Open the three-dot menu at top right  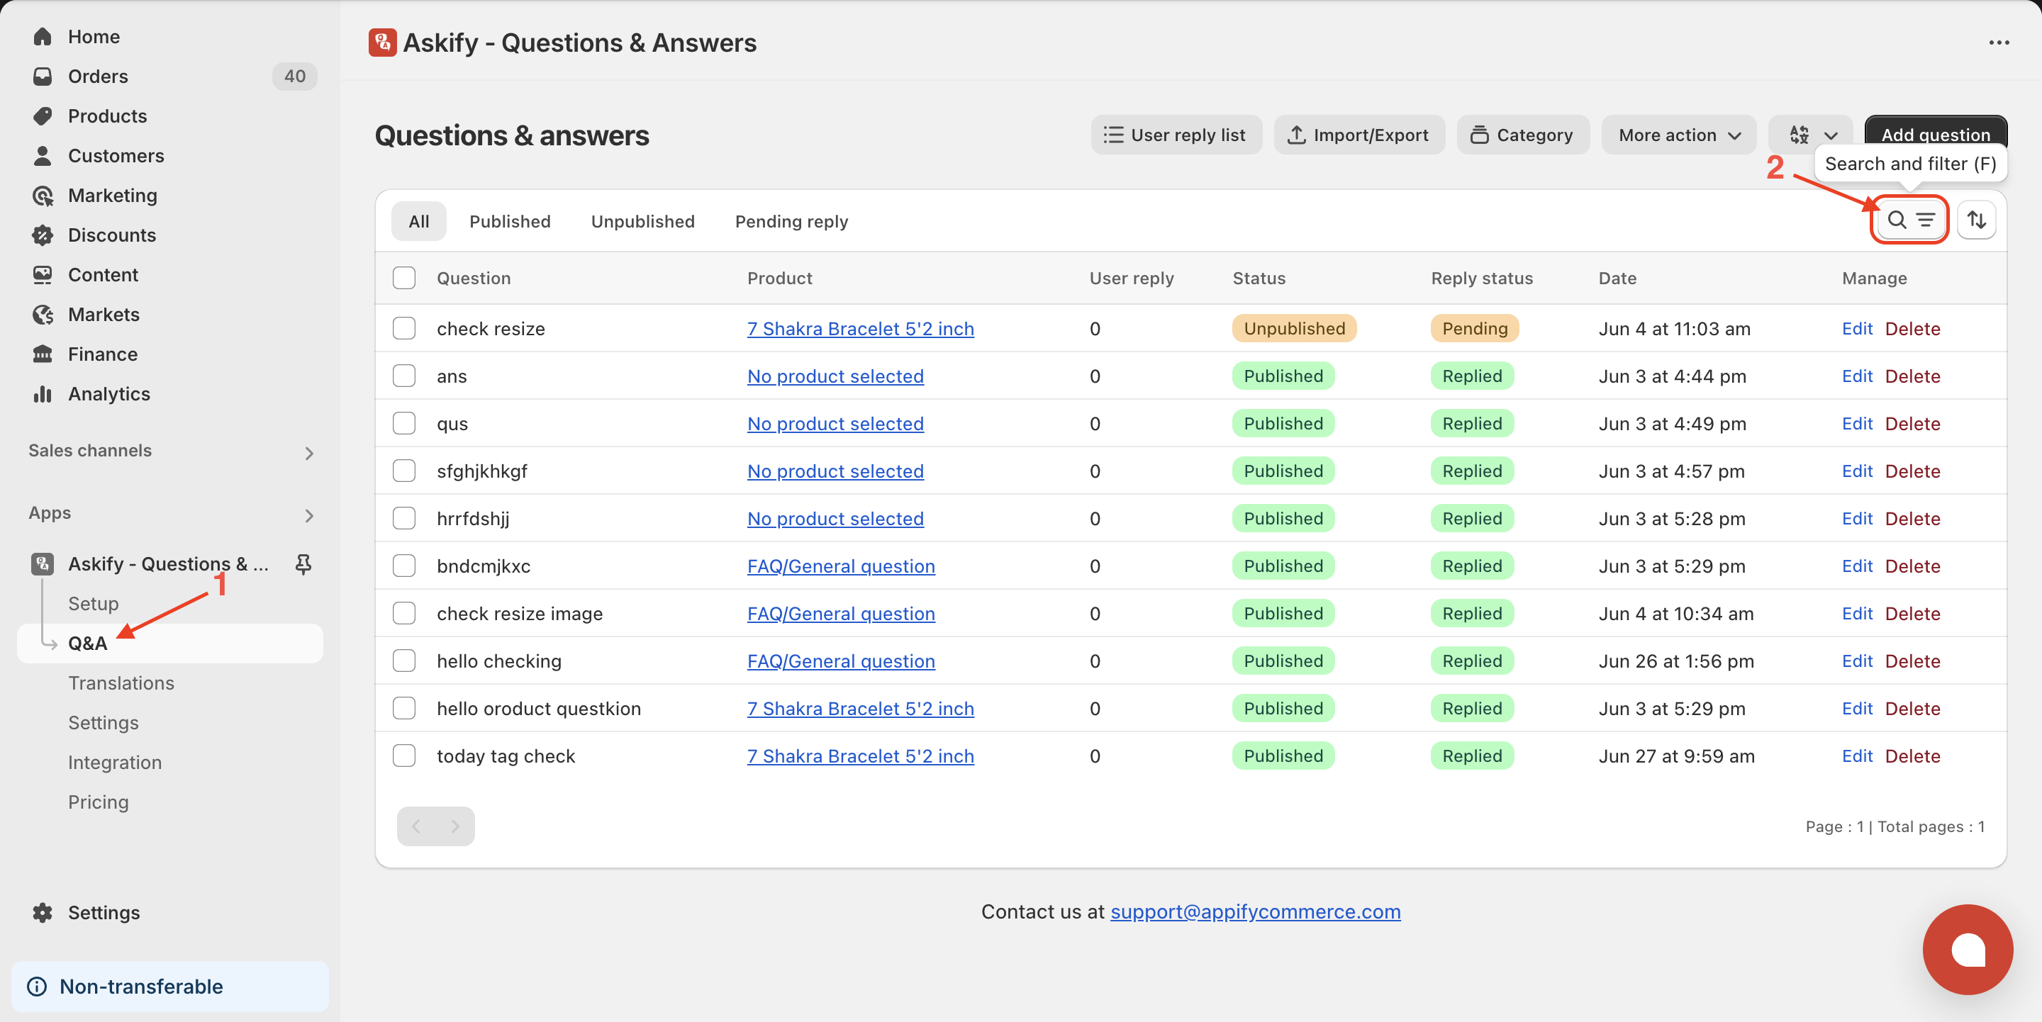click(1999, 42)
